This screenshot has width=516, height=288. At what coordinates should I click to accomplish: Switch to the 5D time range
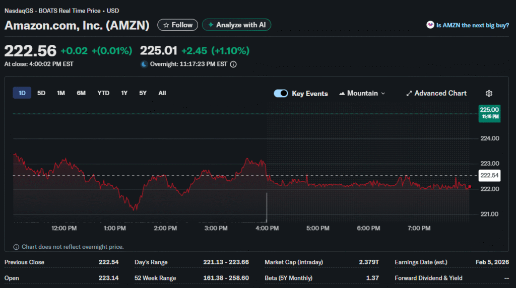41,93
